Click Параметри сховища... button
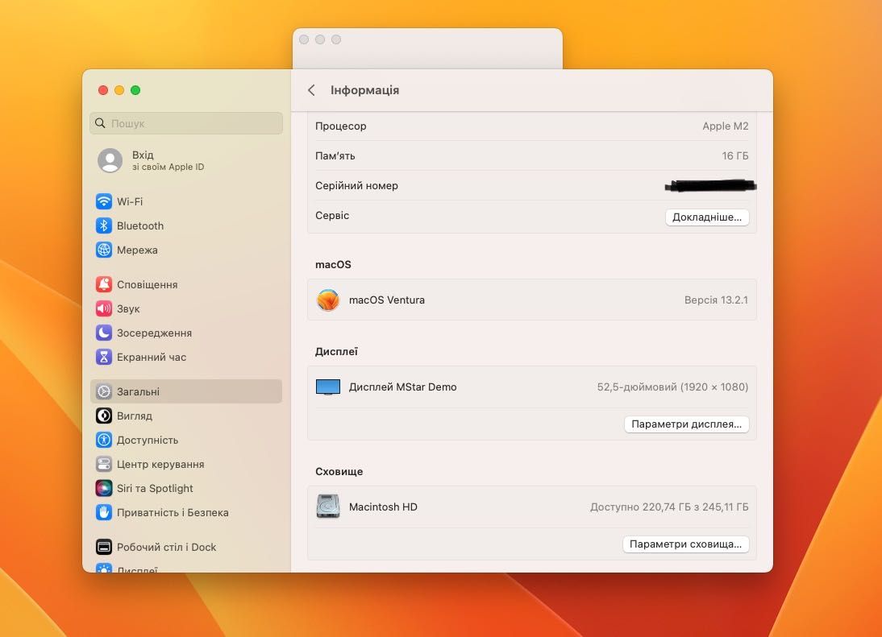This screenshot has width=882, height=637. pyautogui.click(x=686, y=544)
